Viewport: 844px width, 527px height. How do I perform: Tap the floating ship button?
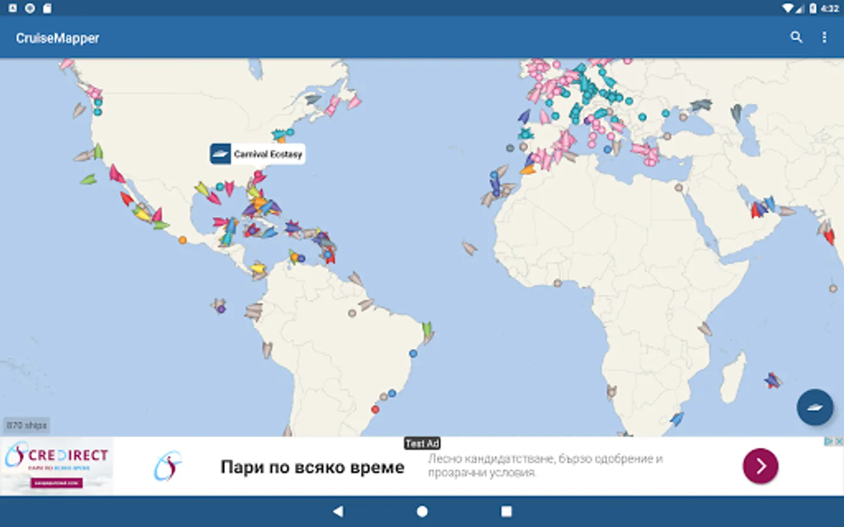click(x=815, y=407)
